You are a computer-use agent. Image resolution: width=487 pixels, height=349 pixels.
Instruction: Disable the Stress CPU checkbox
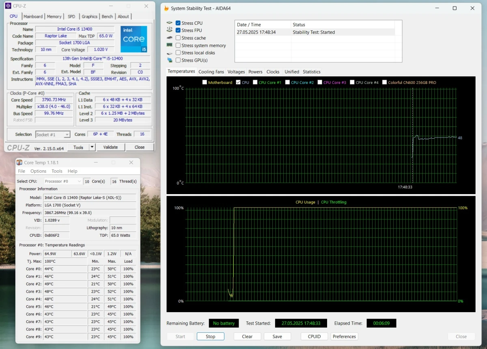pos(178,23)
